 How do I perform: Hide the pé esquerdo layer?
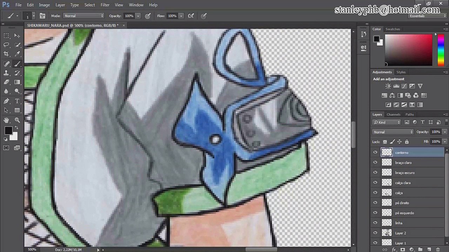tap(375, 213)
